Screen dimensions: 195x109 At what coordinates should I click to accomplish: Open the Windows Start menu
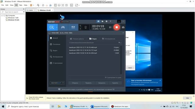pyautogui.click(x=3, y=106)
